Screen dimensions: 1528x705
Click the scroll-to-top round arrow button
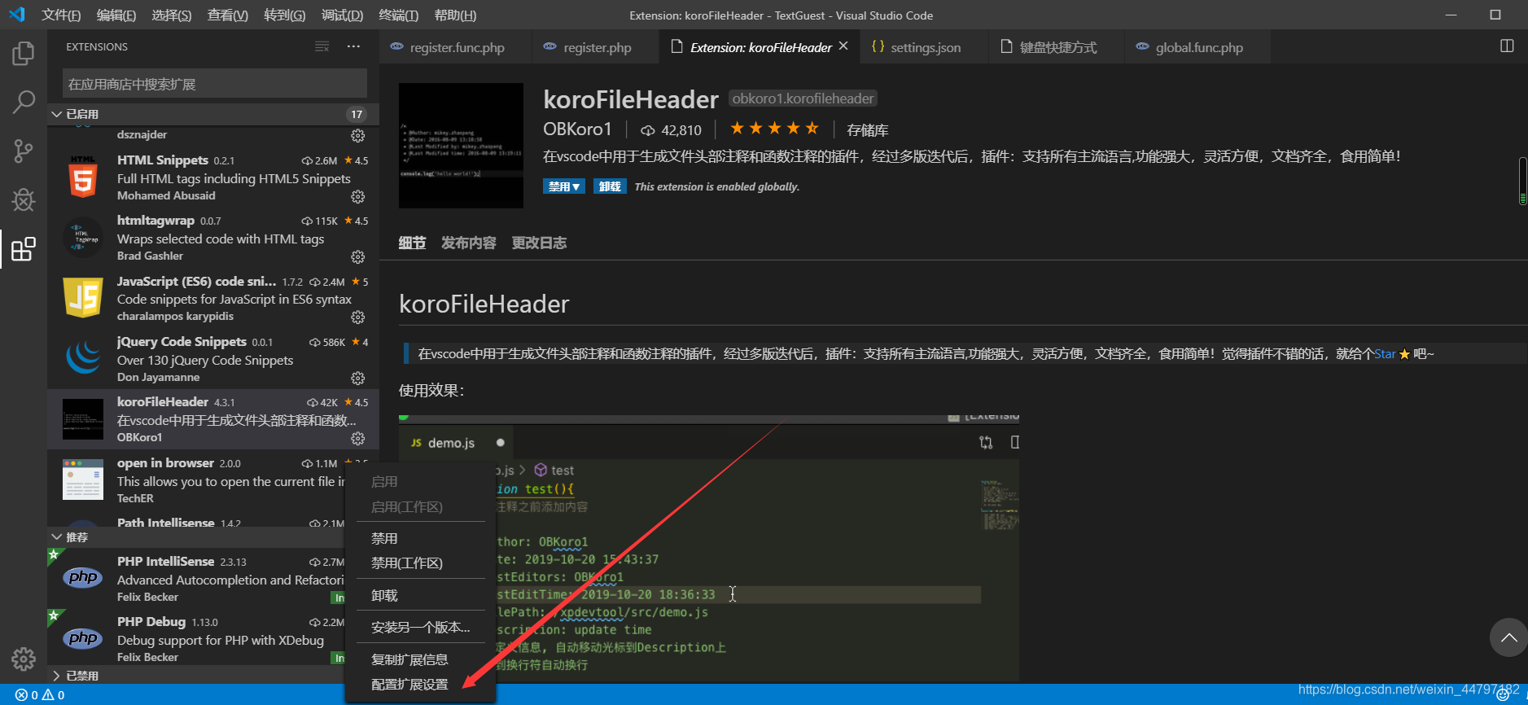(1508, 637)
